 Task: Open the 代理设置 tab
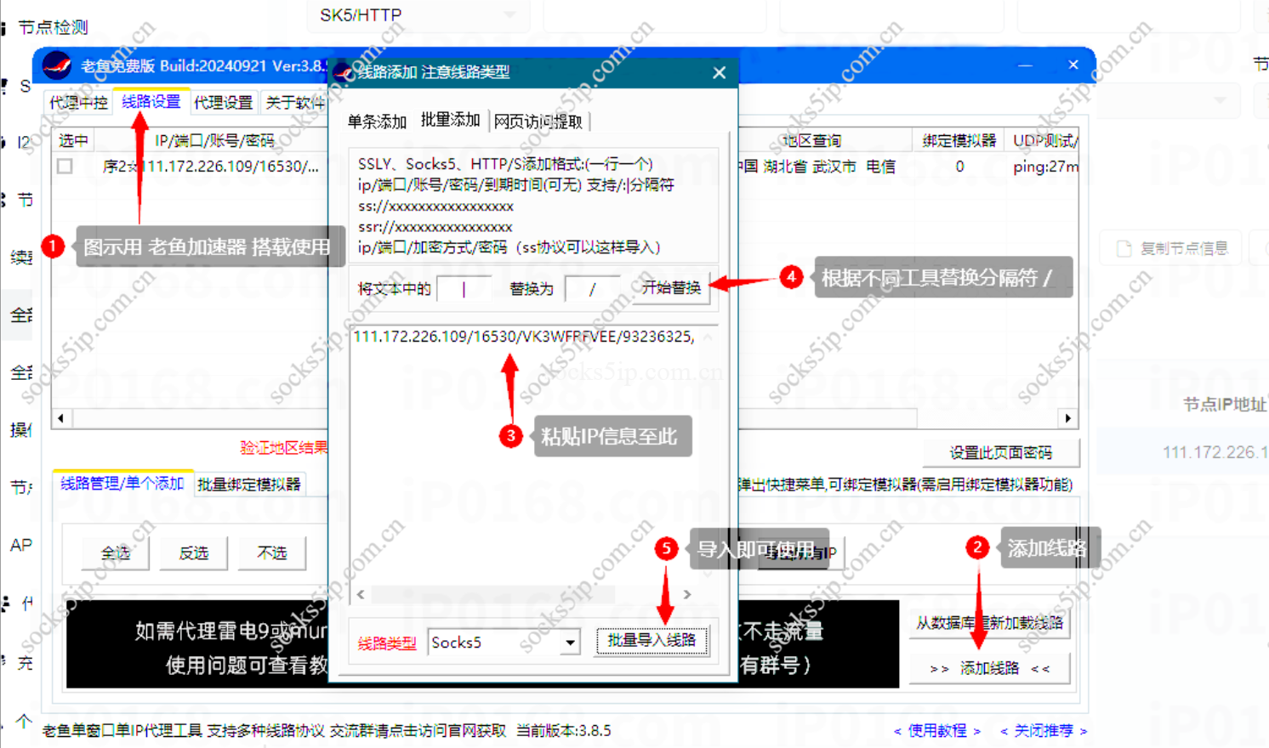coord(223,103)
